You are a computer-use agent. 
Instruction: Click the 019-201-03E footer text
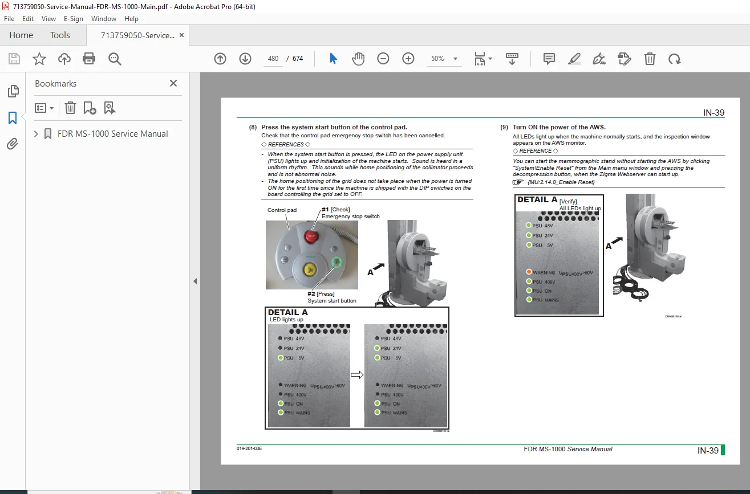(249, 448)
